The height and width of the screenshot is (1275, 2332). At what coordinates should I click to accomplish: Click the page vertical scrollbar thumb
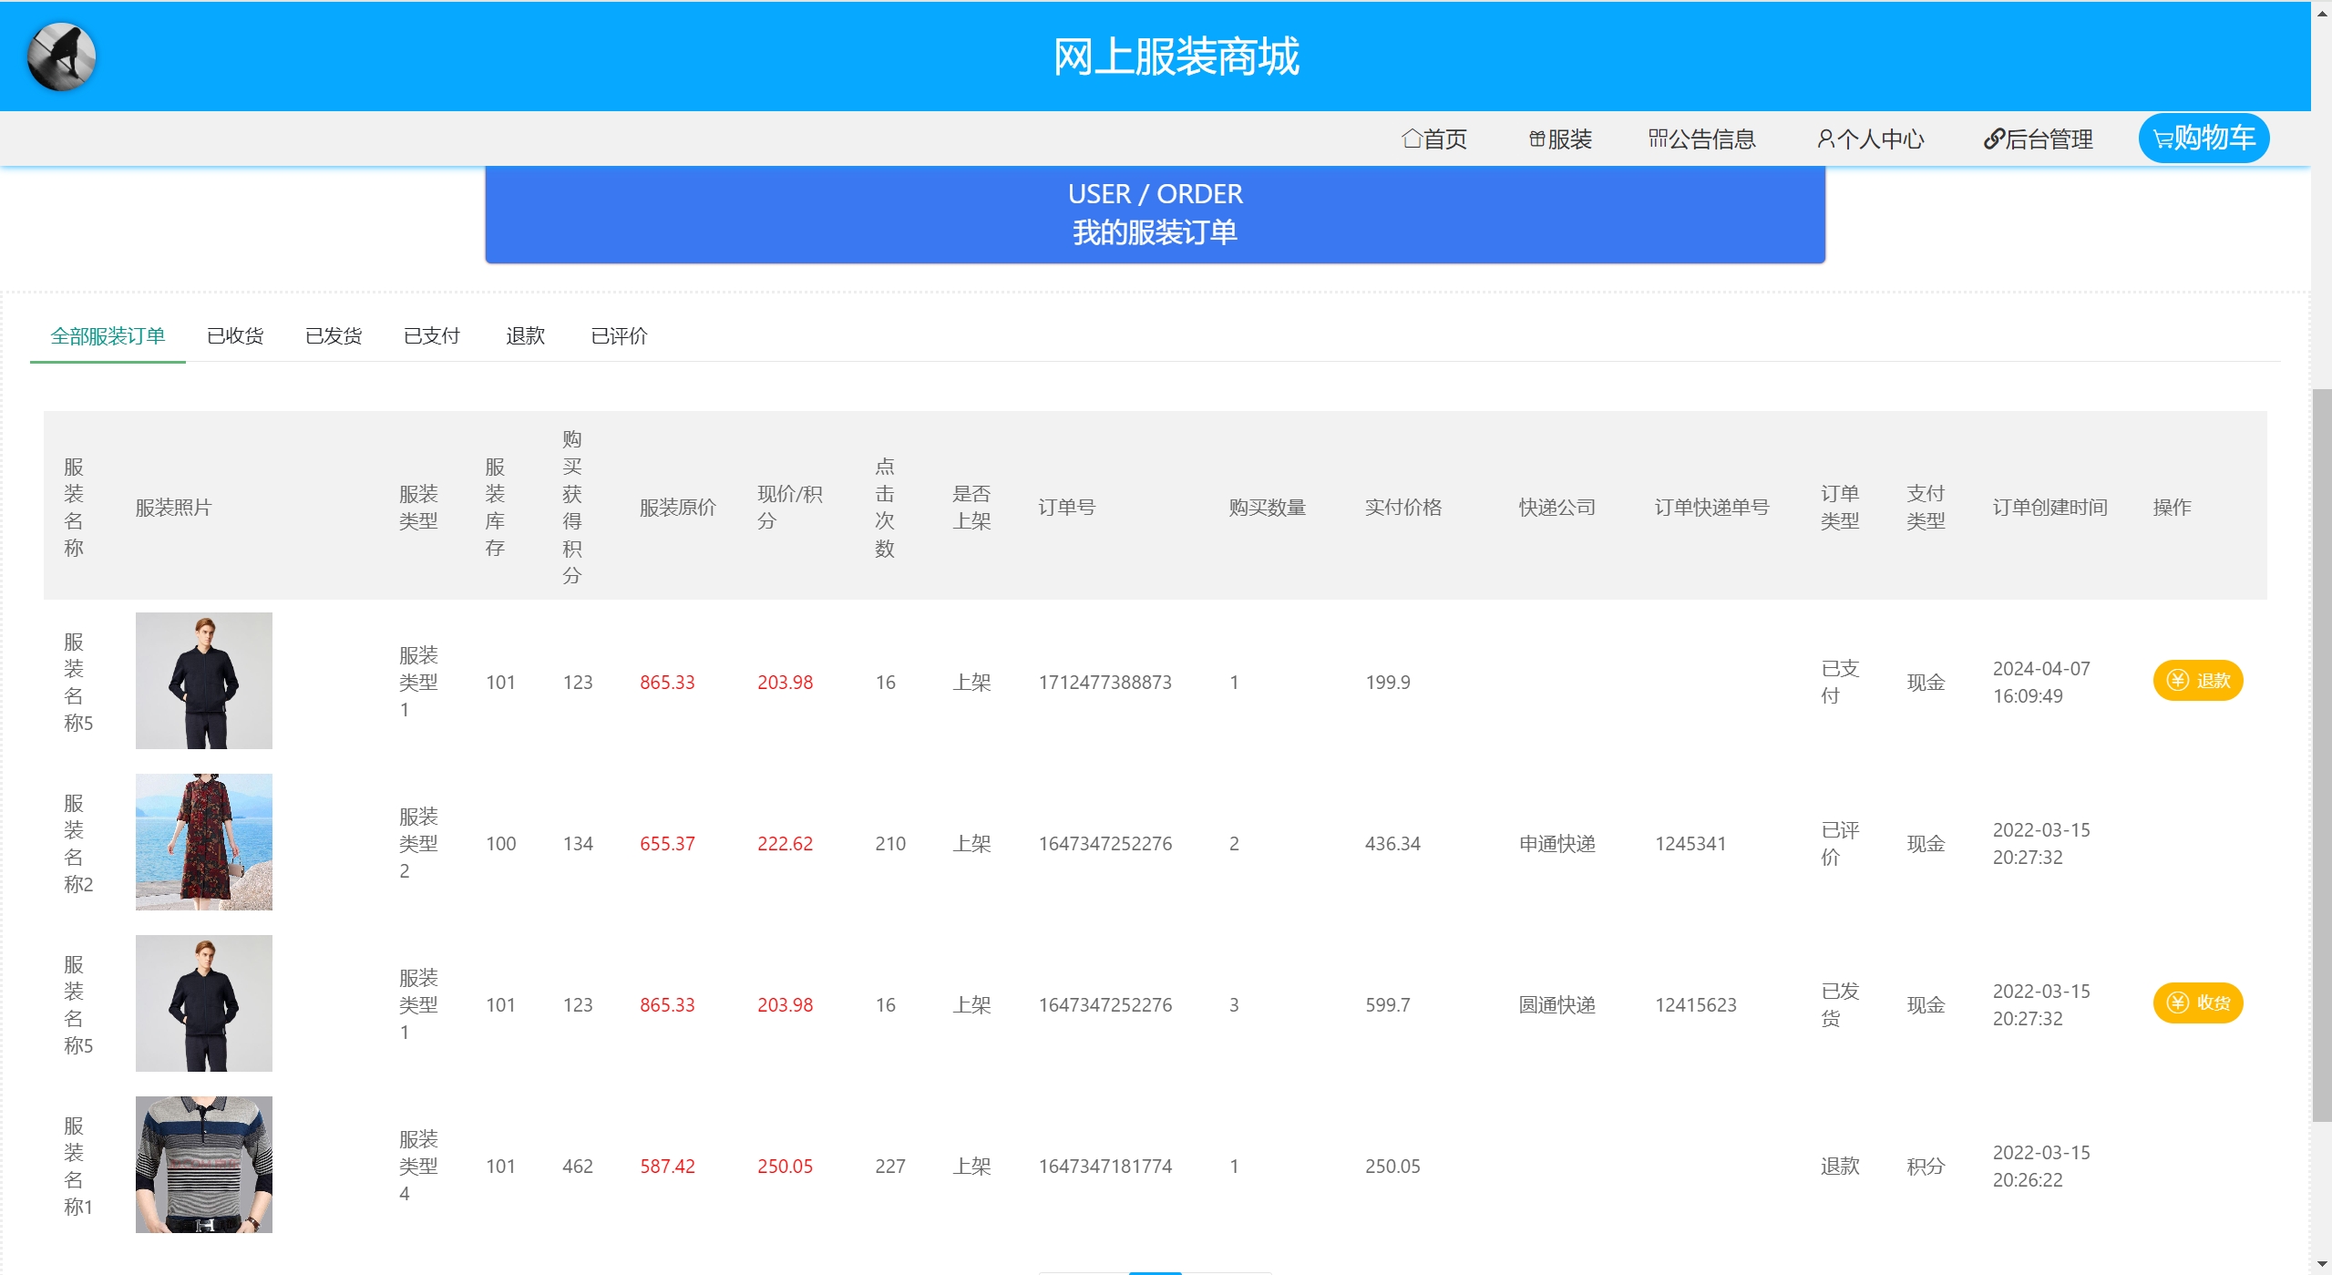click(x=2322, y=756)
